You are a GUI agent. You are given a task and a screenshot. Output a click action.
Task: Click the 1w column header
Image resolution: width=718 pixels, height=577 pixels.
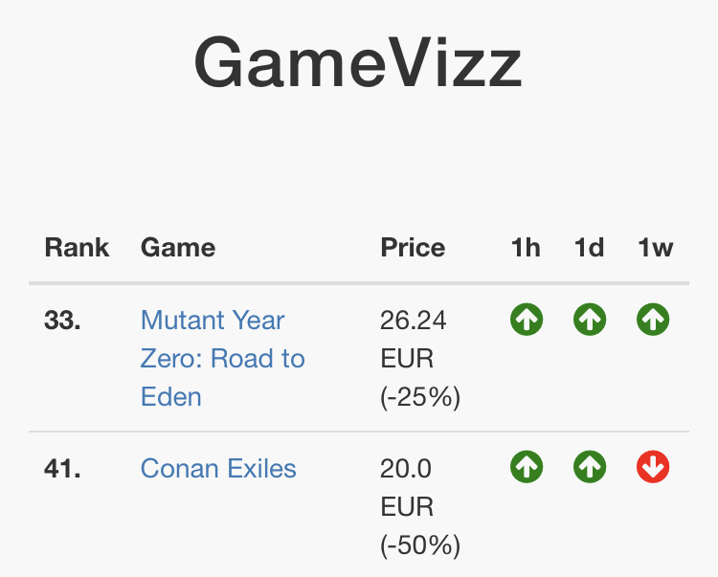[656, 248]
